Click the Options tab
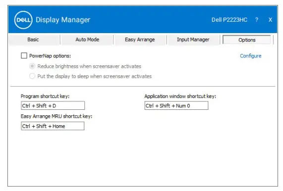Image resolution: width=283 pixels, height=191 pixels. pyautogui.click(x=247, y=40)
